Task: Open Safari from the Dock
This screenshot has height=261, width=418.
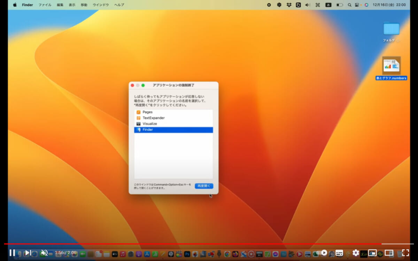Action: click(34, 254)
